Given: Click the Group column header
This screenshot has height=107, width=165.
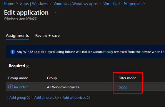Looking at the screenshot, I should [x=52, y=78].
